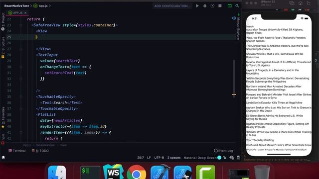Click the Debug bug icon in toolbar
The image size is (319, 179).
(205, 6)
